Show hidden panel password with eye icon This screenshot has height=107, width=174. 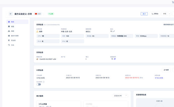coord(112,59)
